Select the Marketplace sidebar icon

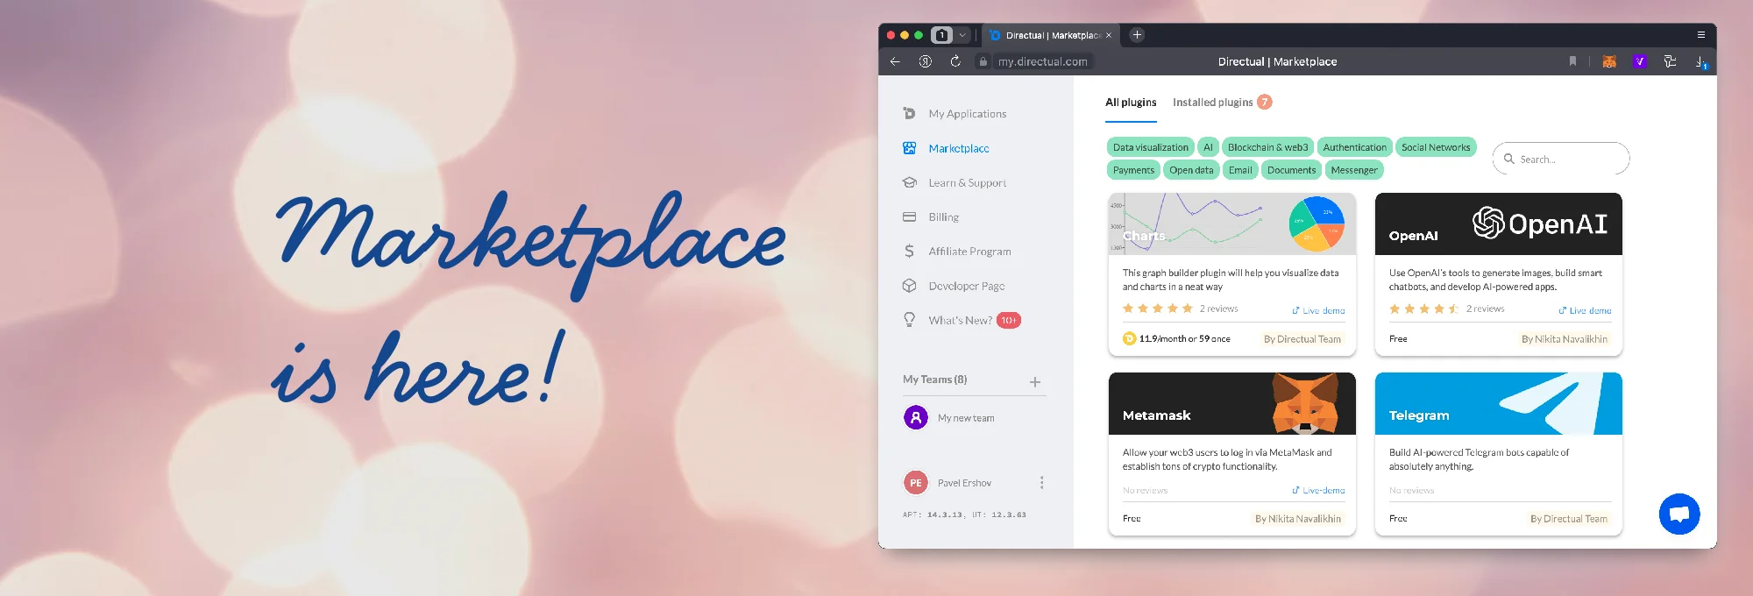[910, 148]
